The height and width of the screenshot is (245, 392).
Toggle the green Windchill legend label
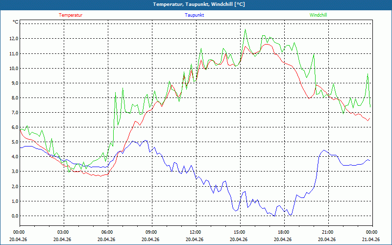click(318, 15)
